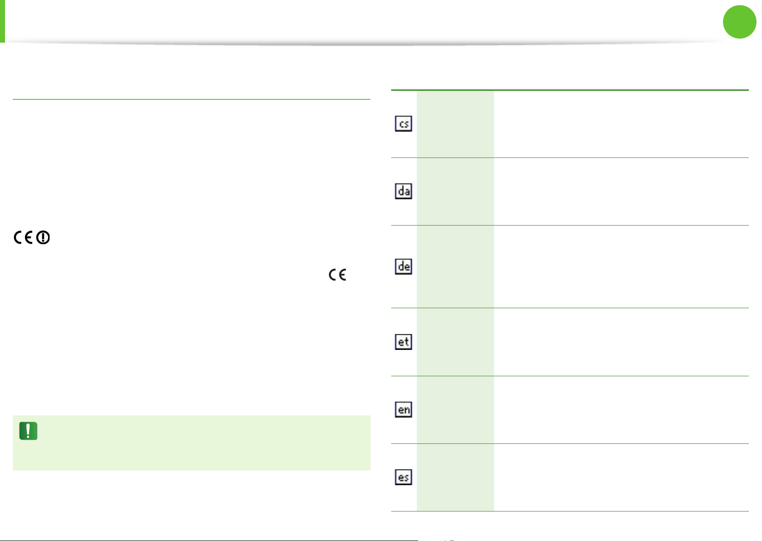Click the small inline CE mark
Image resolution: width=762 pixels, height=541 pixels.
pyautogui.click(x=338, y=275)
